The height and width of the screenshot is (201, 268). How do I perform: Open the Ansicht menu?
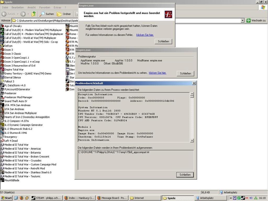(x=32, y=7)
